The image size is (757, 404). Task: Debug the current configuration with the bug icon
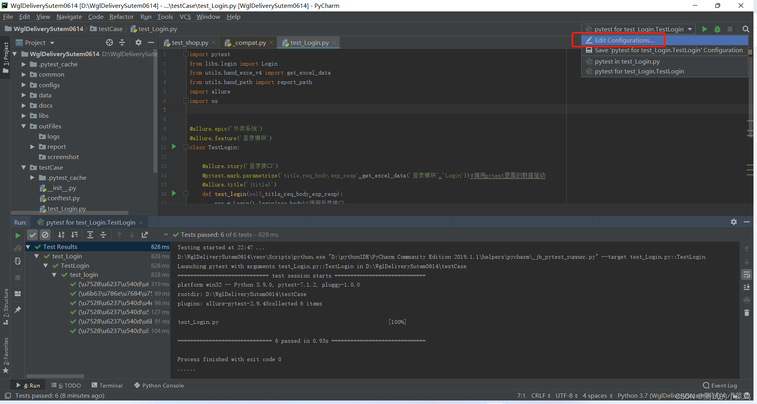click(717, 29)
